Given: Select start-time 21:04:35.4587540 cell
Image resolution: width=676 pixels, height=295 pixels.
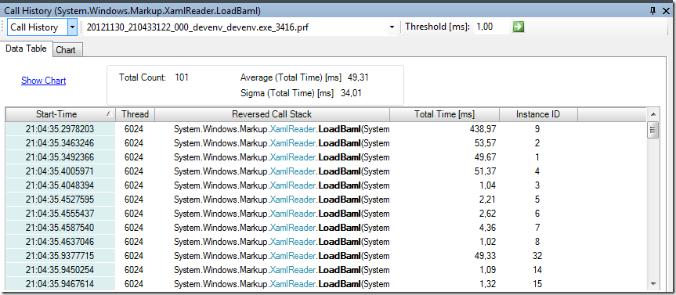Looking at the screenshot, I should point(60,228).
